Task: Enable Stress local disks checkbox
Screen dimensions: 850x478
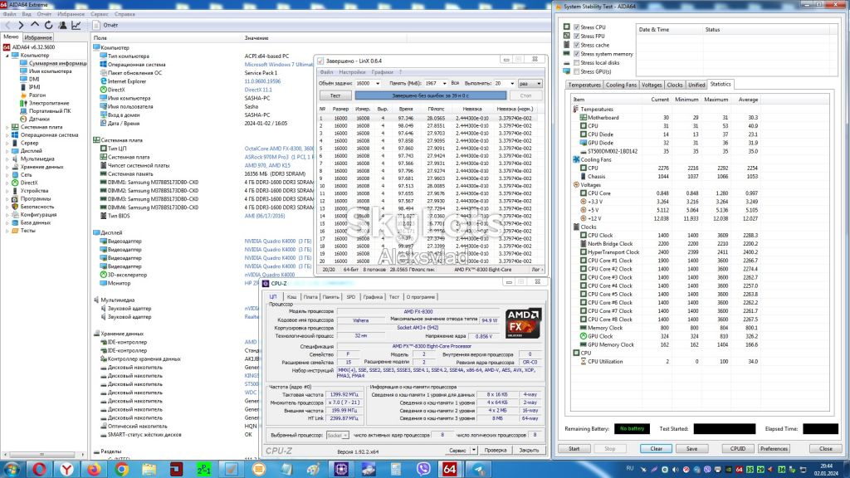Action: click(x=576, y=63)
